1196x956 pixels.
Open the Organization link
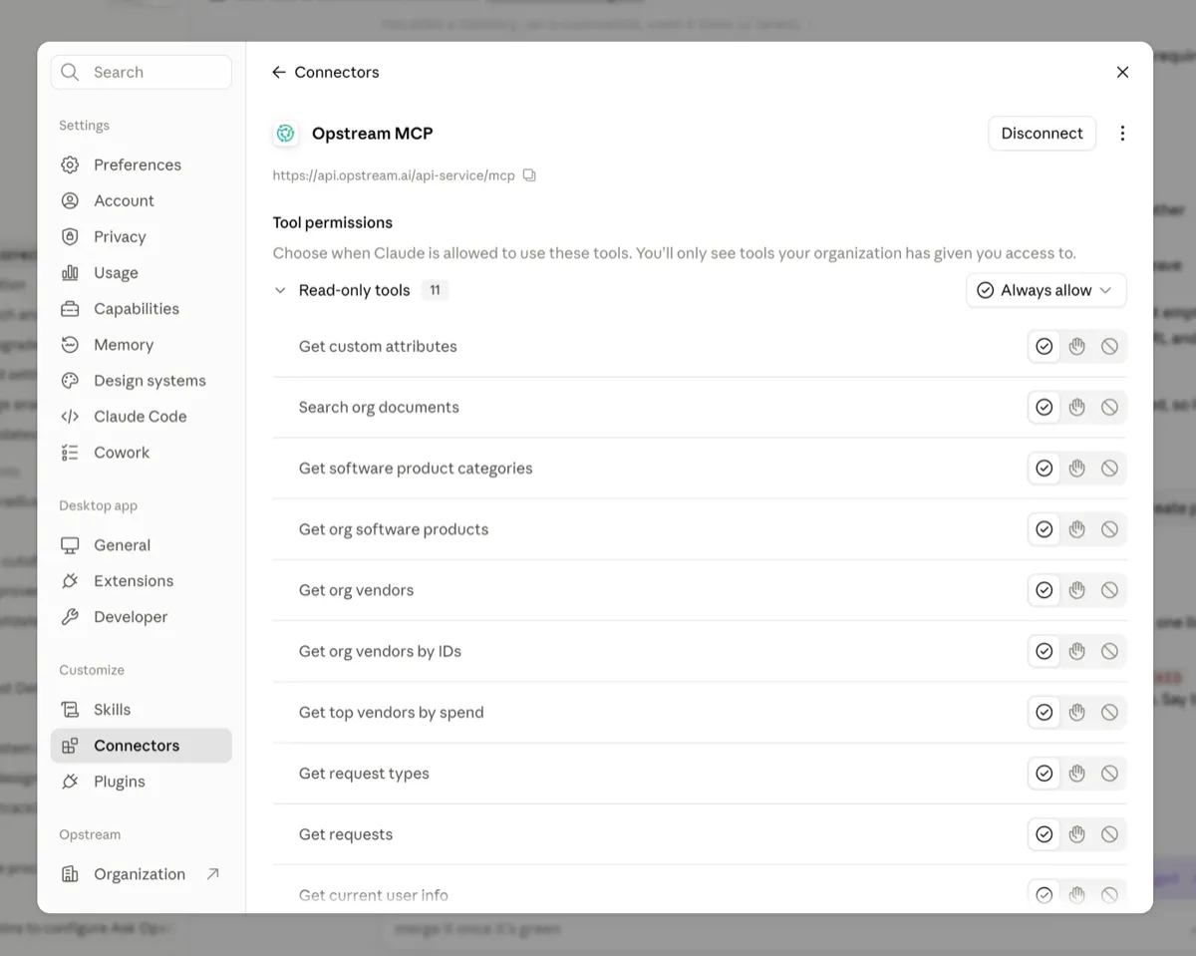pyautogui.click(x=141, y=873)
